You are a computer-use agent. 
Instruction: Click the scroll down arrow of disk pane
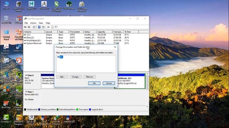click(x=147, y=106)
